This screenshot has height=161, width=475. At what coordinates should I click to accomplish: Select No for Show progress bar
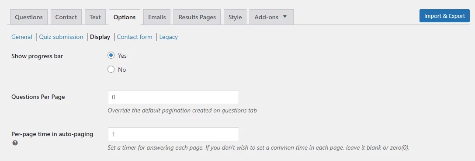coord(111,70)
